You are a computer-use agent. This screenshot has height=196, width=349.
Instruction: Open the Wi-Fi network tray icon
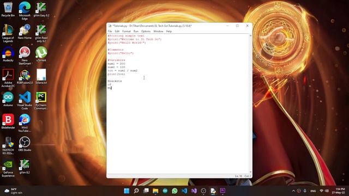click(x=321, y=191)
